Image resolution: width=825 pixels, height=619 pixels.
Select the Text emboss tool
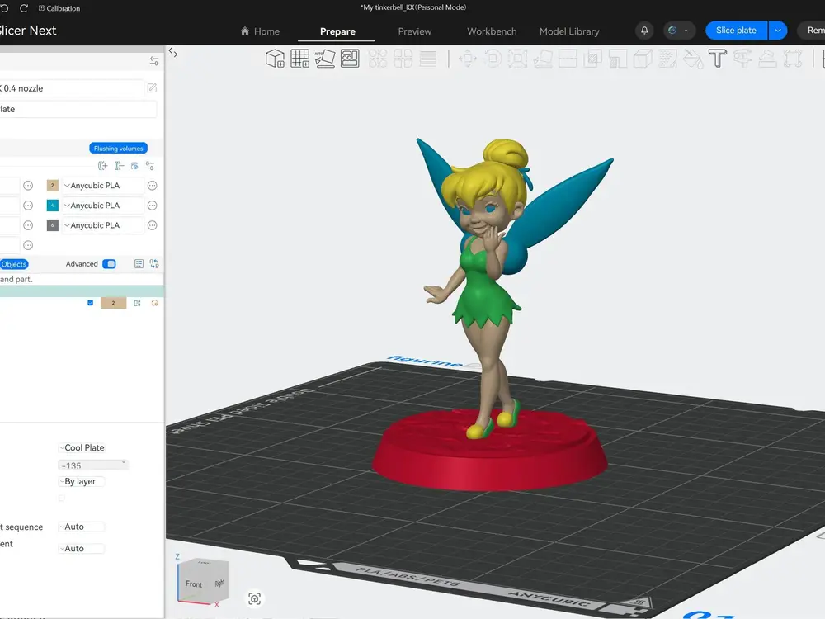pyautogui.click(x=718, y=59)
